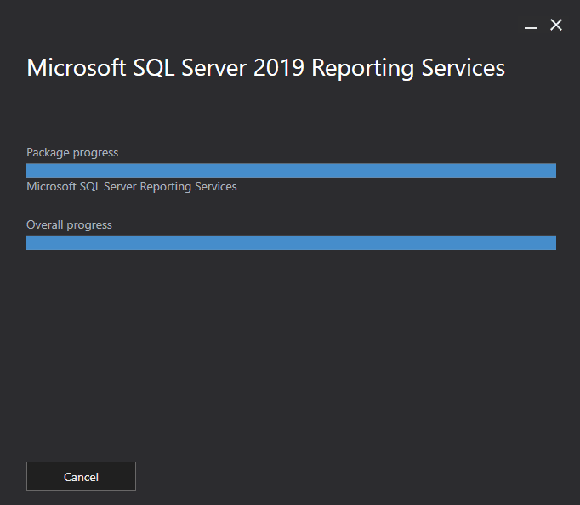Select the "Overall progress" label
580x505 pixels.
[x=69, y=225]
